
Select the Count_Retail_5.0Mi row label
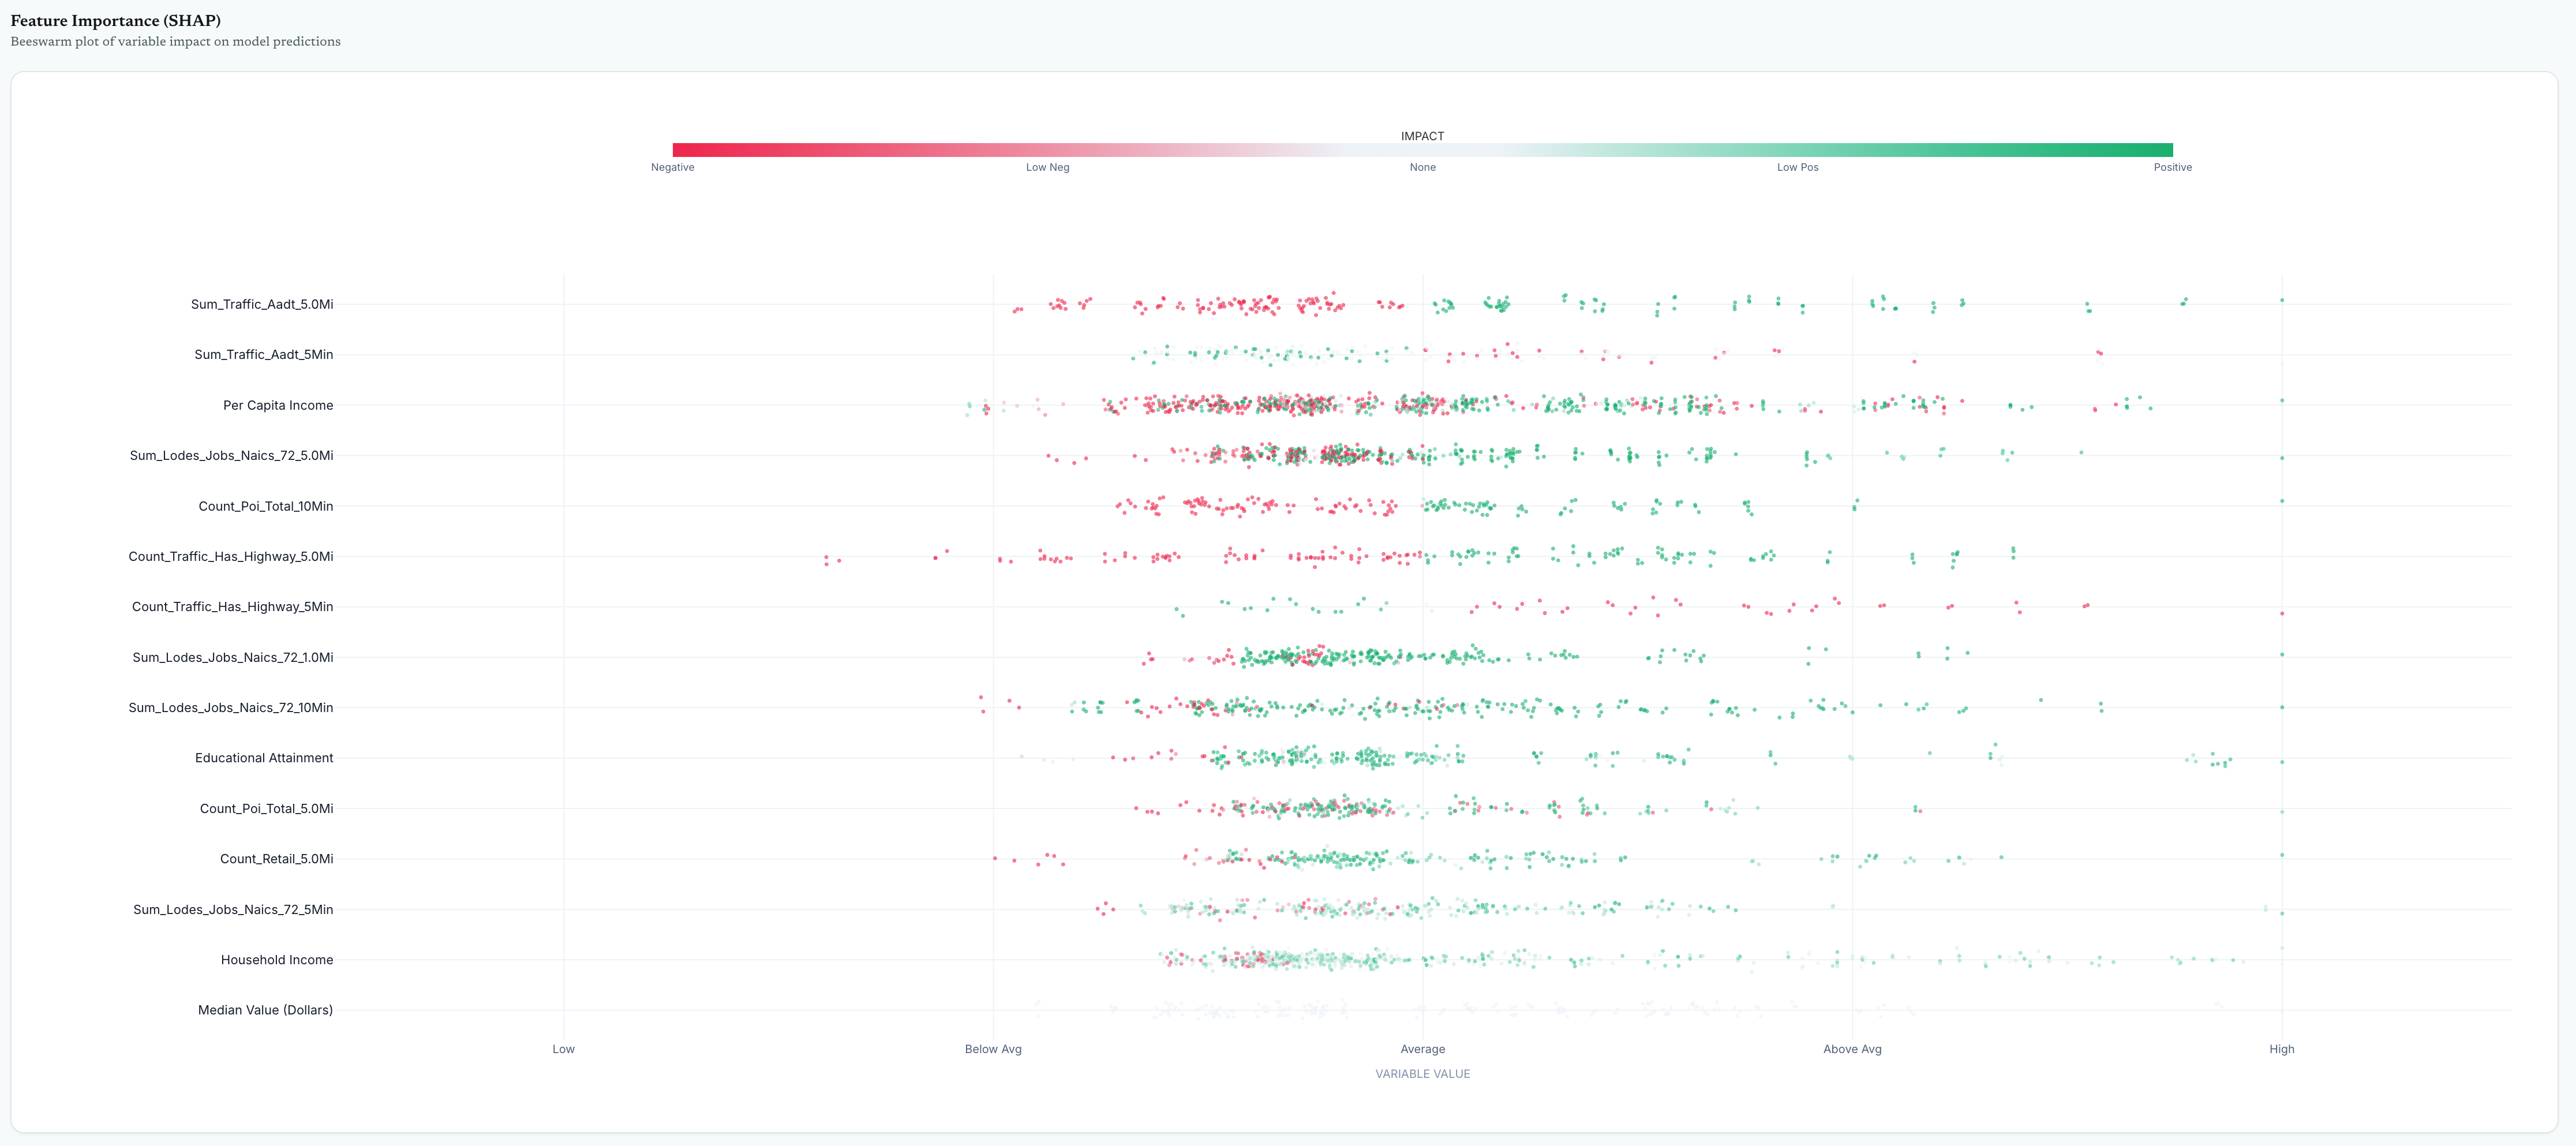point(278,858)
